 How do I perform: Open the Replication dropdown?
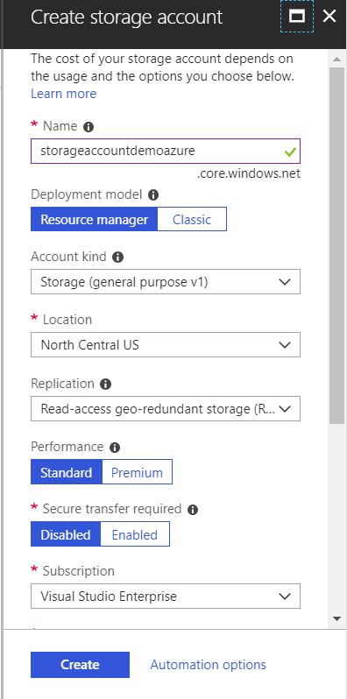click(x=166, y=408)
